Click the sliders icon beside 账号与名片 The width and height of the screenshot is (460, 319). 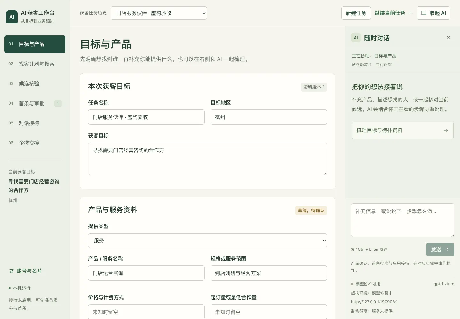[11, 271]
